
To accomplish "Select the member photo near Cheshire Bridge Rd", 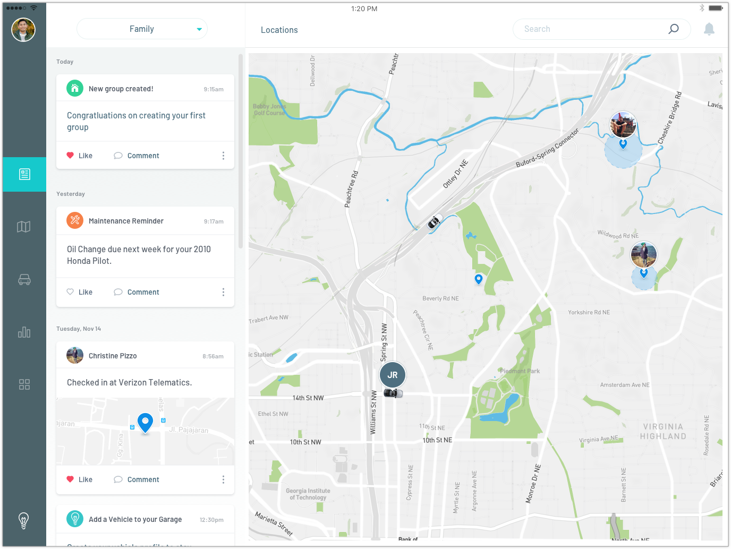I will (623, 125).
